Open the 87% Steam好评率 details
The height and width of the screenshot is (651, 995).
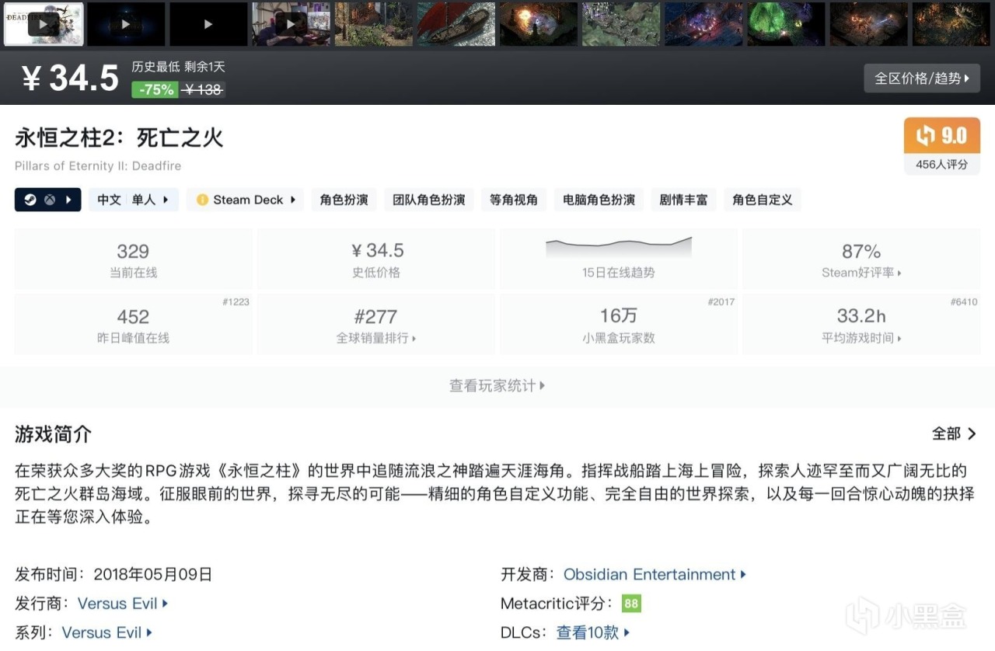point(861,259)
